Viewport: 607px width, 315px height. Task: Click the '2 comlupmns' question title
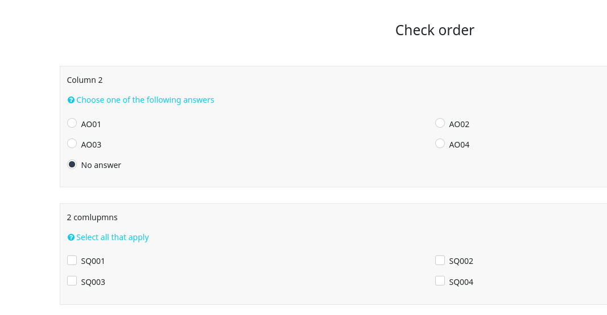92,217
